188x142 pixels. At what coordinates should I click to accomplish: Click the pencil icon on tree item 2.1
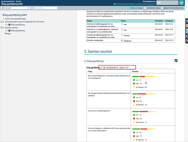pyautogui.click(x=9, y=25)
